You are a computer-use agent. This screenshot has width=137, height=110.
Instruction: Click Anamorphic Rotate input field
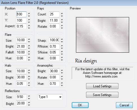54,77
